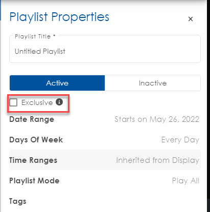Image resolution: width=210 pixels, height=212 pixels.
Task: Open the Days Of Week setting
Action: (x=105, y=140)
